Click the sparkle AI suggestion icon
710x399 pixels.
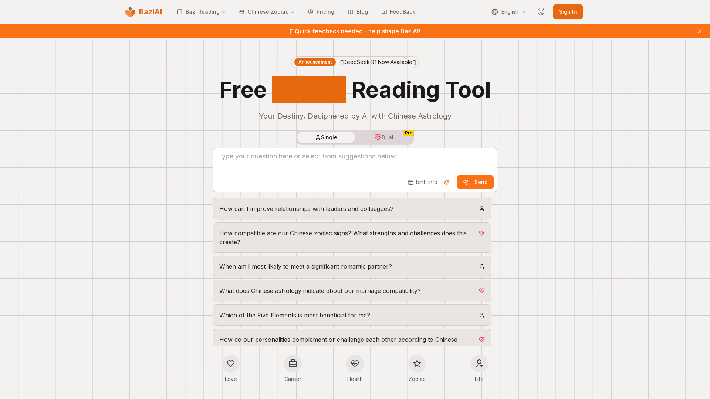[446, 182]
